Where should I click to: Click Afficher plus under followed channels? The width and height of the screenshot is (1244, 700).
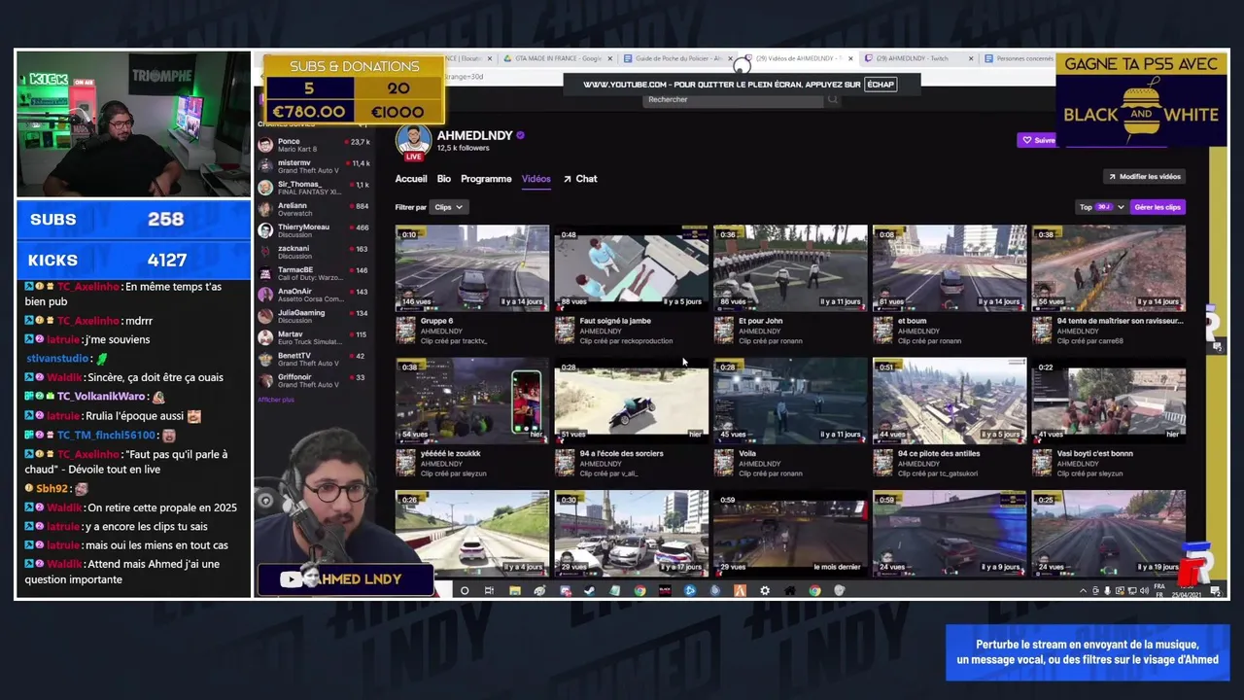click(275, 400)
